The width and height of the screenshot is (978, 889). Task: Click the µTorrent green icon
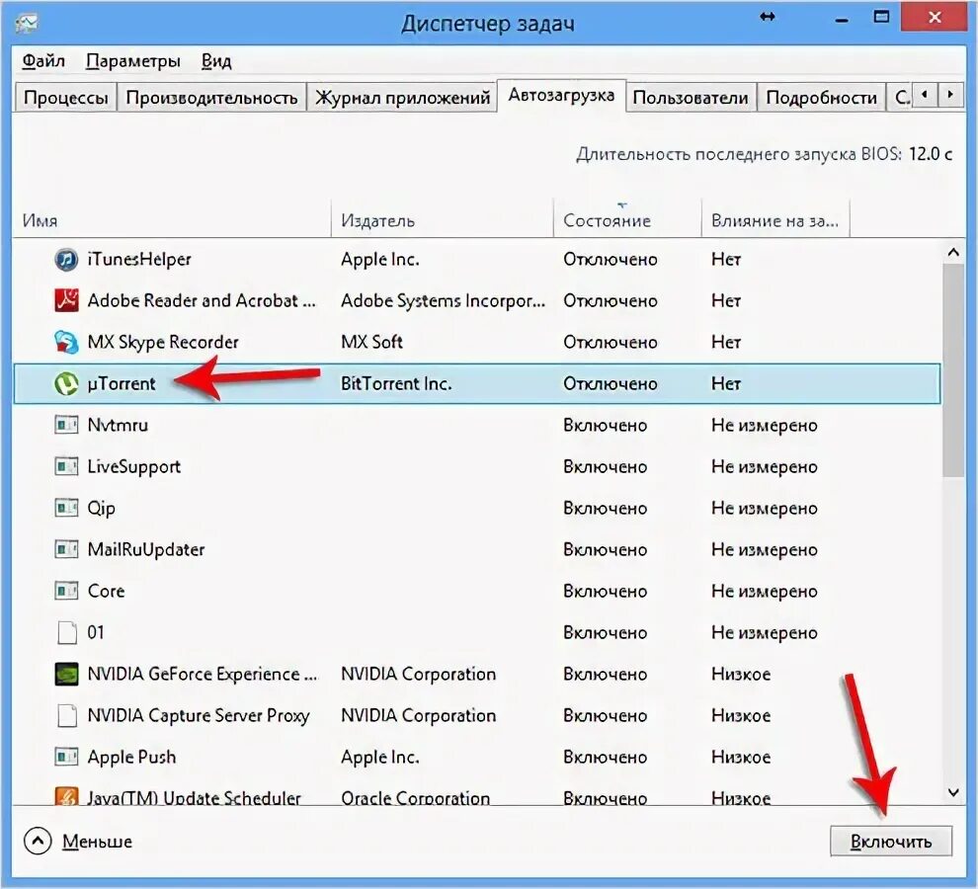(66, 383)
